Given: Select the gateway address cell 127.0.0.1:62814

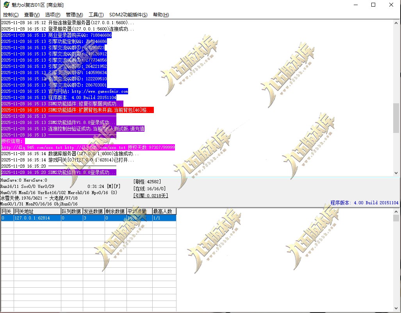Looking at the screenshot, I should pyautogui.click(x=37, y=218).
